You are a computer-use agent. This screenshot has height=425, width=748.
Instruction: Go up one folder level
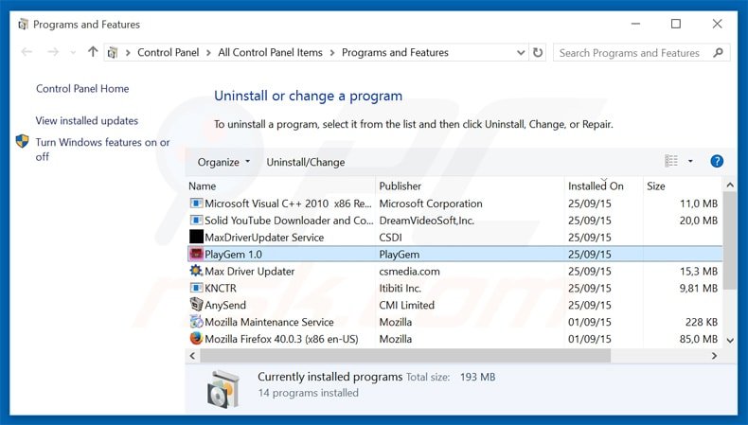[x=93, y=51]
